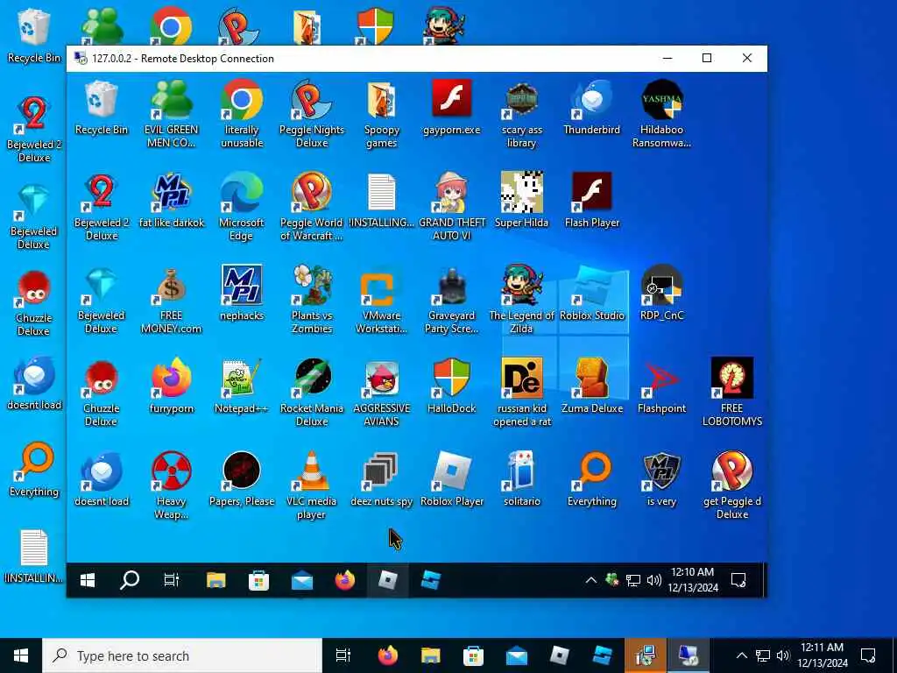
Task: Launch Plants vs Zombies shortcut
Action: click(311, 285)
